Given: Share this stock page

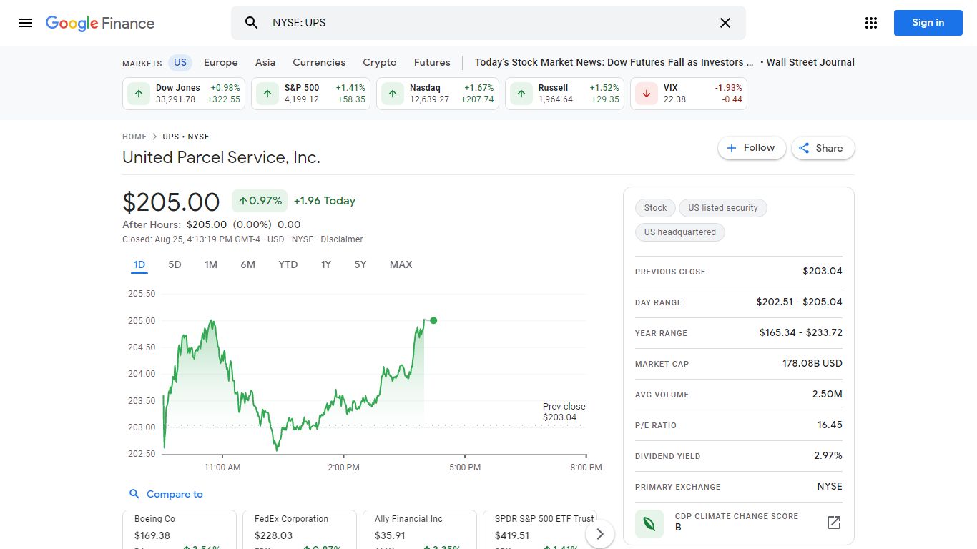Looking at the screenshot, I should click(x=823, y=148).
